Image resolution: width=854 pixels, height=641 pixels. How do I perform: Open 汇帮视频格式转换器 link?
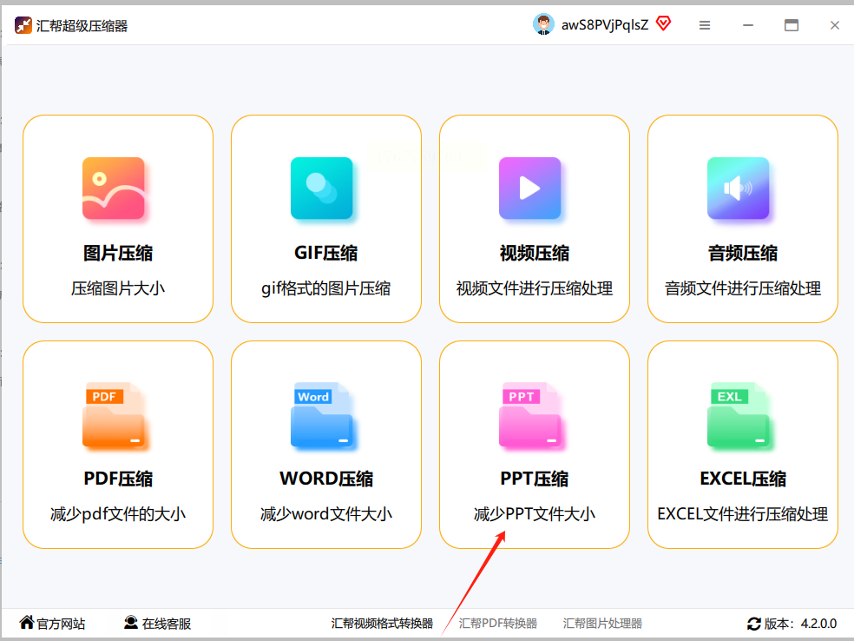[x=382, y=624]
